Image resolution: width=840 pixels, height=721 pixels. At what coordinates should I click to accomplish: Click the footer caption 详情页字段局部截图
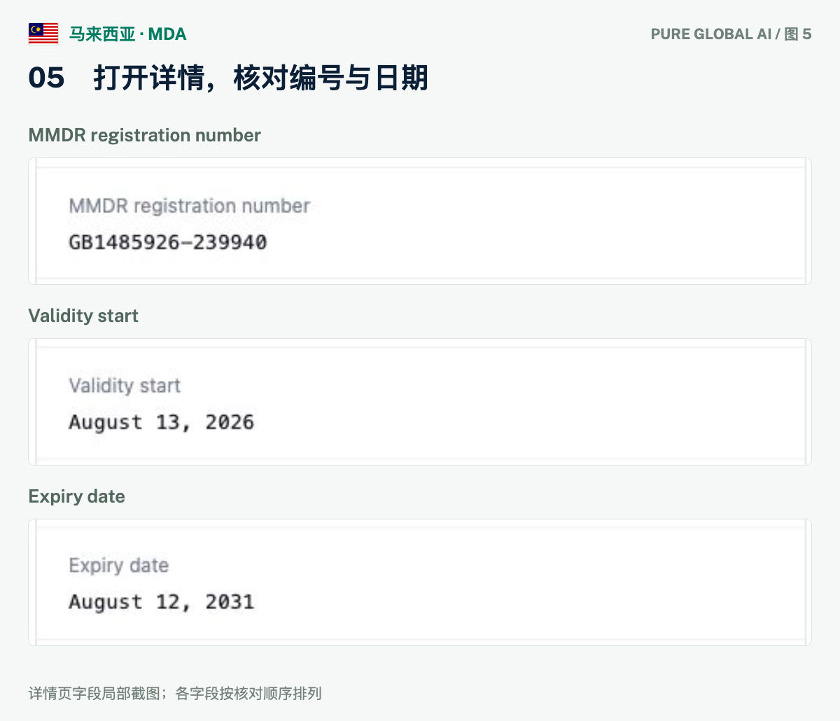pyautogui.click(x=94, y=694)
